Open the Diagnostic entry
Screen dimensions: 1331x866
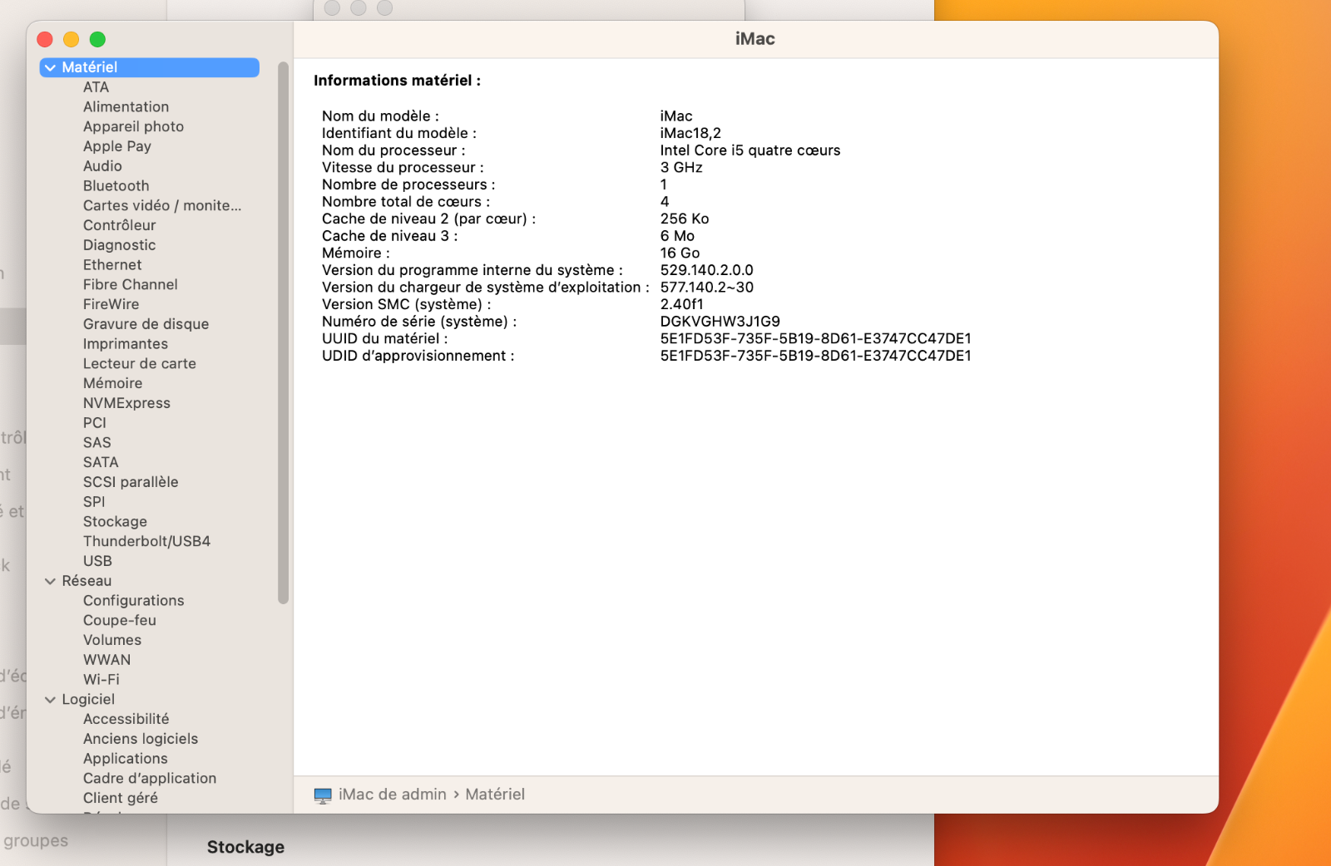pos(120,245)
